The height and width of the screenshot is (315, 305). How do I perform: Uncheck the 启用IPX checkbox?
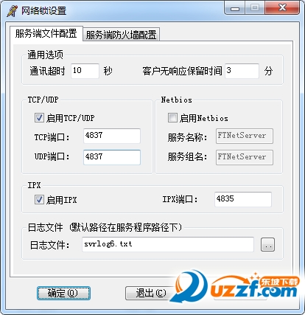tap(39, 200)
